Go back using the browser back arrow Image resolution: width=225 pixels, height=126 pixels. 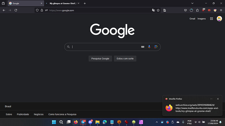[x=4, y=10]
